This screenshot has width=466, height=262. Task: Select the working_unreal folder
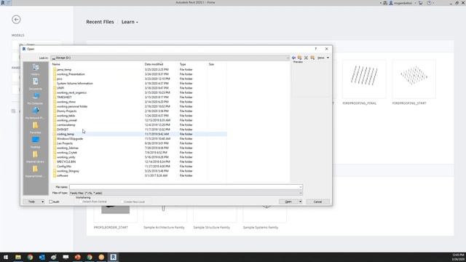click(67, 120)
